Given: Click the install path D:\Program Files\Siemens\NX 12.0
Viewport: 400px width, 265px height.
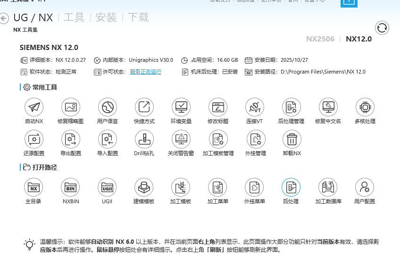Looking at the screenshot, I should (323, 72).
